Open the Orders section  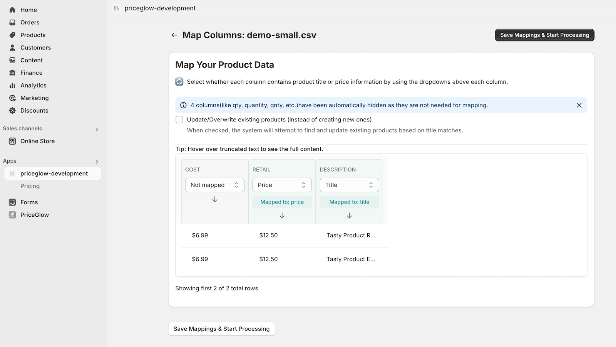click(30, 22)
